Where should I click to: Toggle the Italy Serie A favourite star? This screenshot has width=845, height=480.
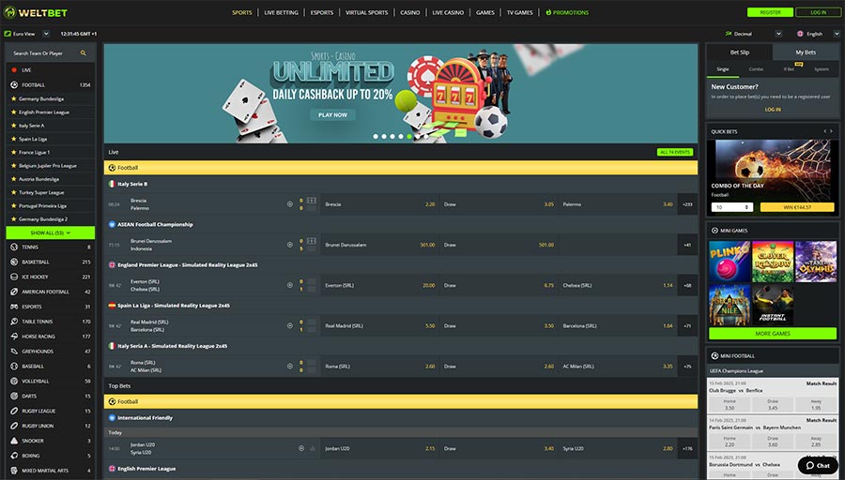click(x=14, y=126)
